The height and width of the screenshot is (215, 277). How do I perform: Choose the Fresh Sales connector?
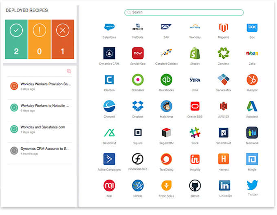point(166,186)
